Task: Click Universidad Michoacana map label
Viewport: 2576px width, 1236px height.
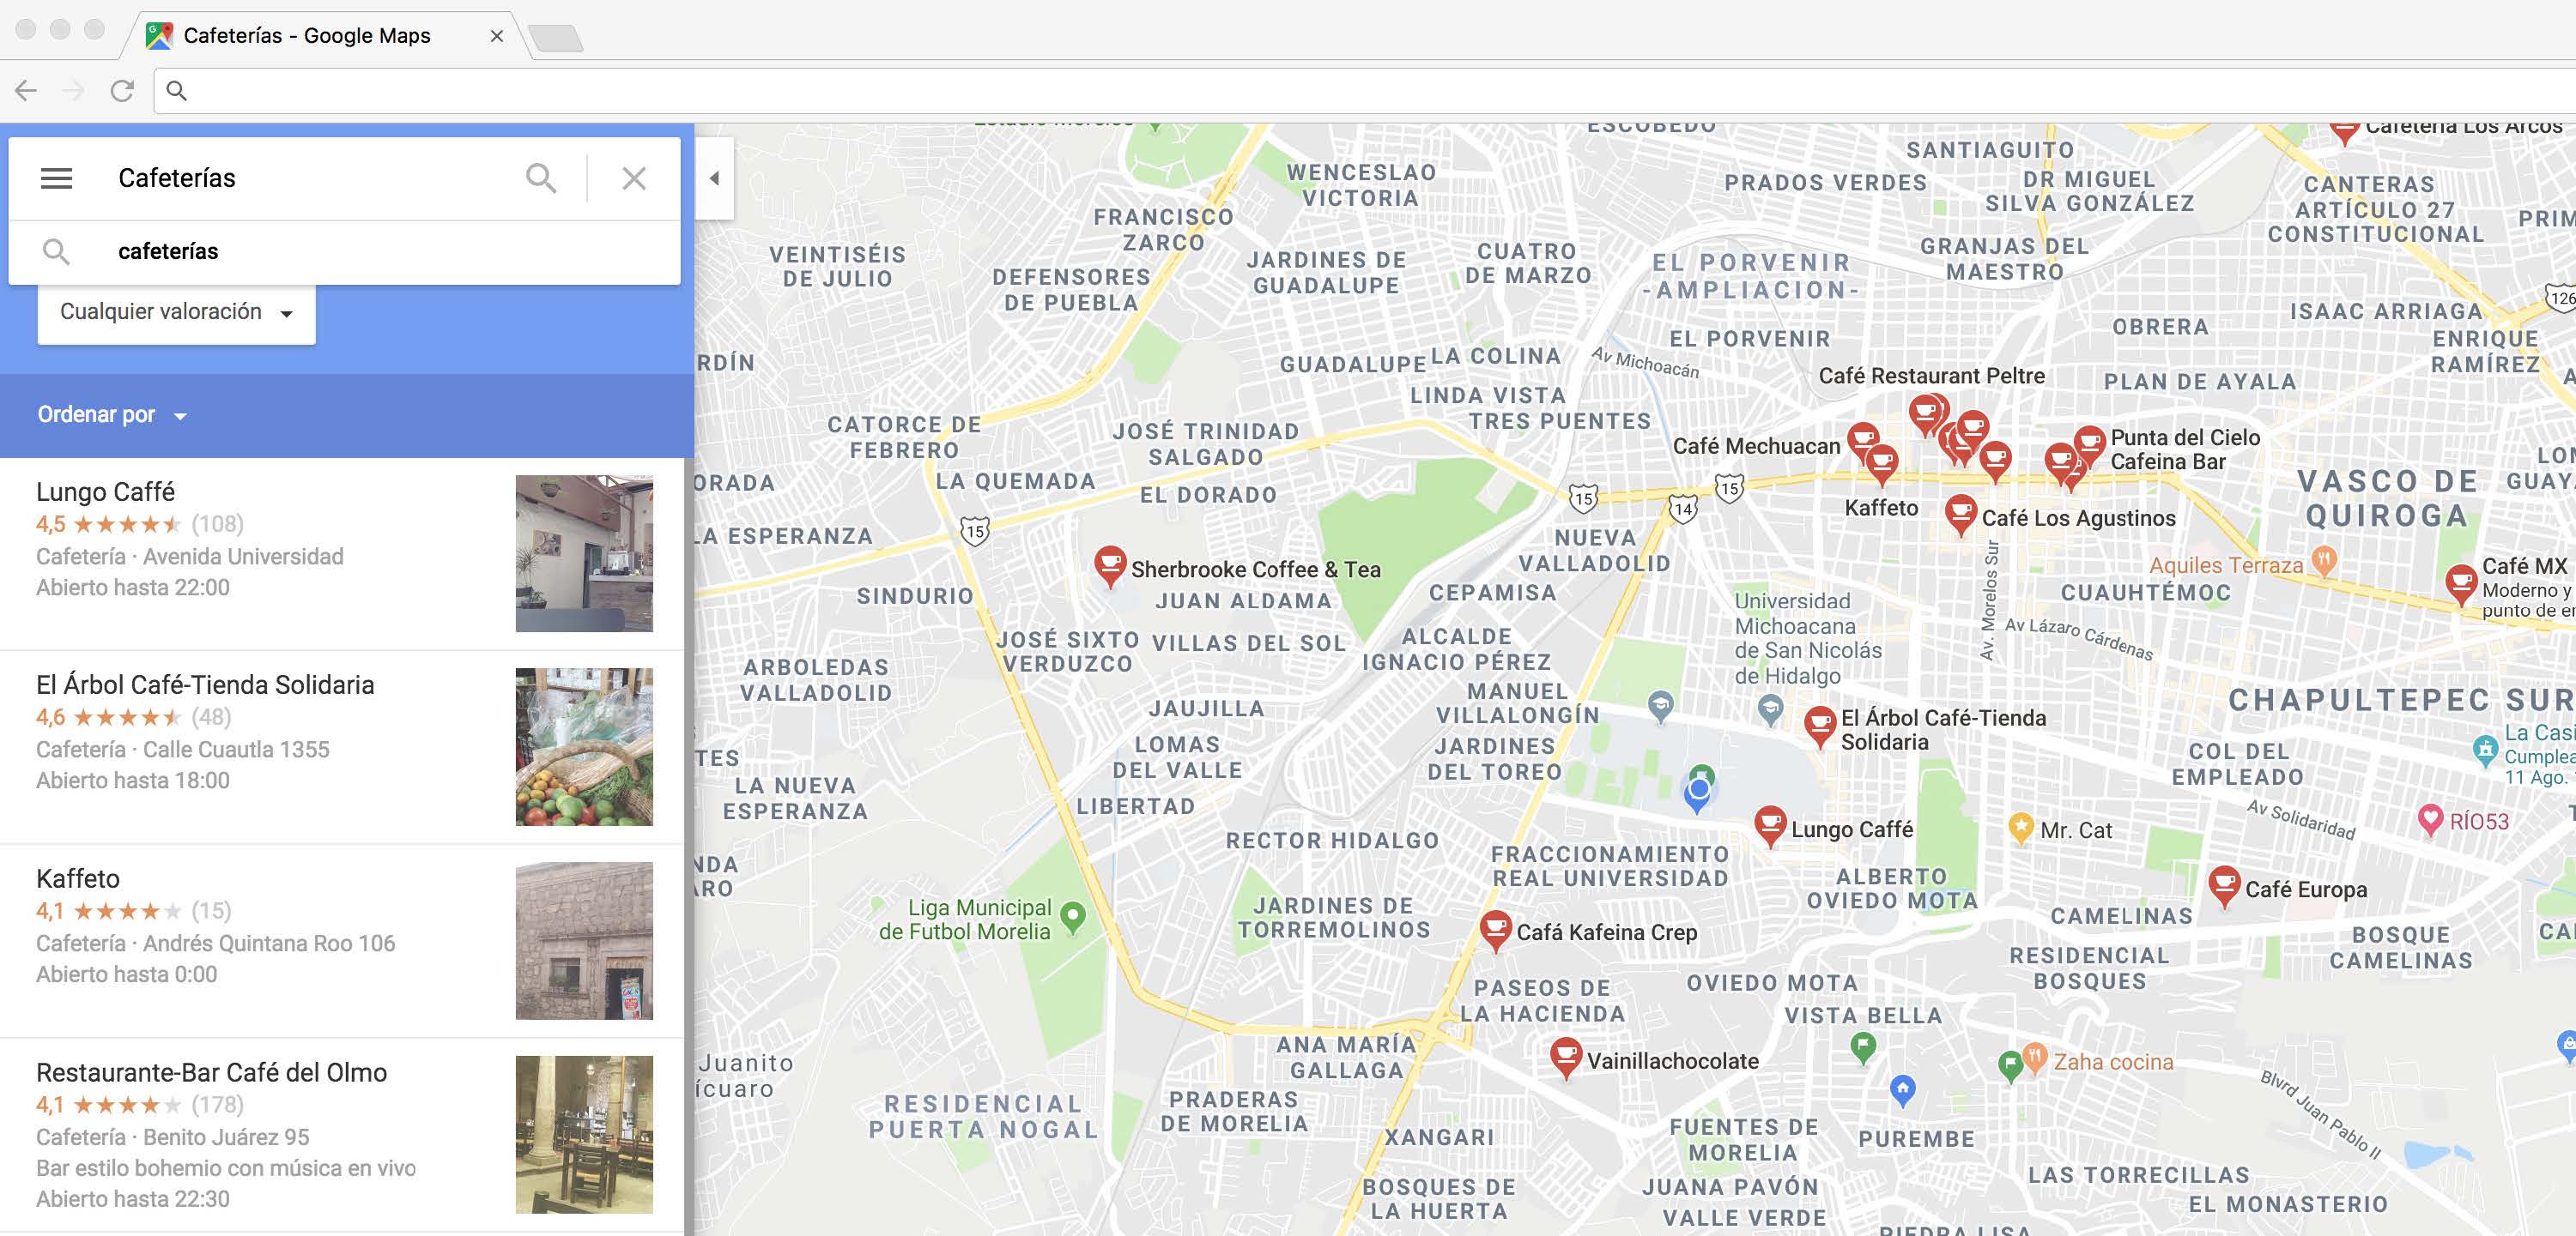Action: pyautogui.click(x=1807, y=638)
